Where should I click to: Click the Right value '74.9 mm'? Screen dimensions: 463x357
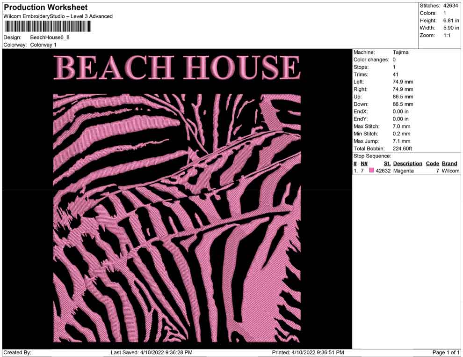[403, 89]
